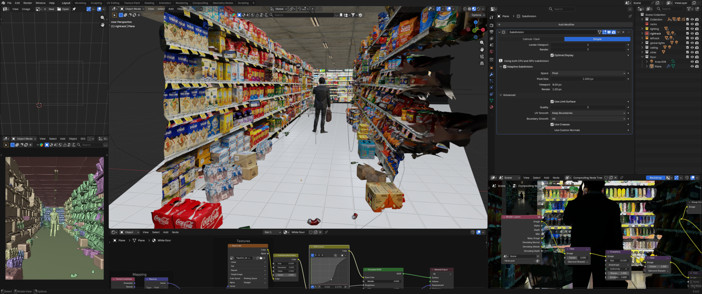Collapse the Subdivision modifier panel
This screenshot has height=294, width=702.
pyautogui.click(x=499, y=32)
